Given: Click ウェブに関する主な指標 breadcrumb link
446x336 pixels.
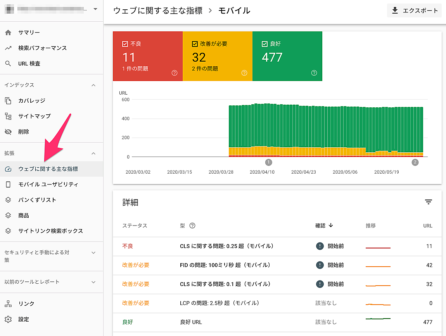Looking at the screenshot, I should 158,10.
